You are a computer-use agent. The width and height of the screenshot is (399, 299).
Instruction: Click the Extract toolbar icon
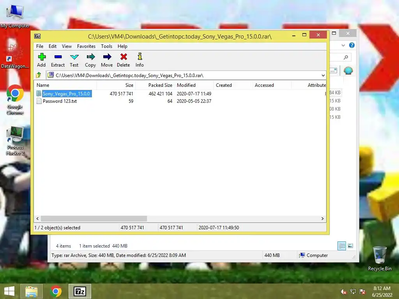pyautogui.click(x=58, y=57)
